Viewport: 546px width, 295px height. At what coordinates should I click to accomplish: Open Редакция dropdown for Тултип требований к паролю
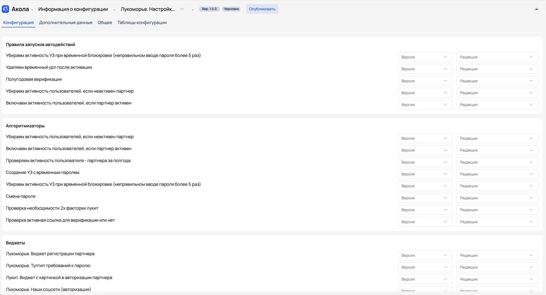click(497, 267)
